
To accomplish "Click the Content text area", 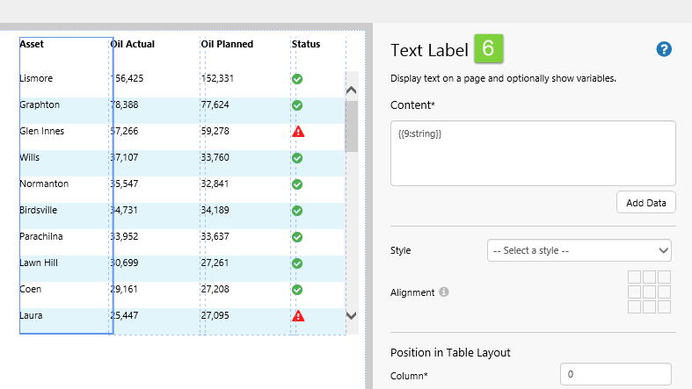I will [533, 154].
